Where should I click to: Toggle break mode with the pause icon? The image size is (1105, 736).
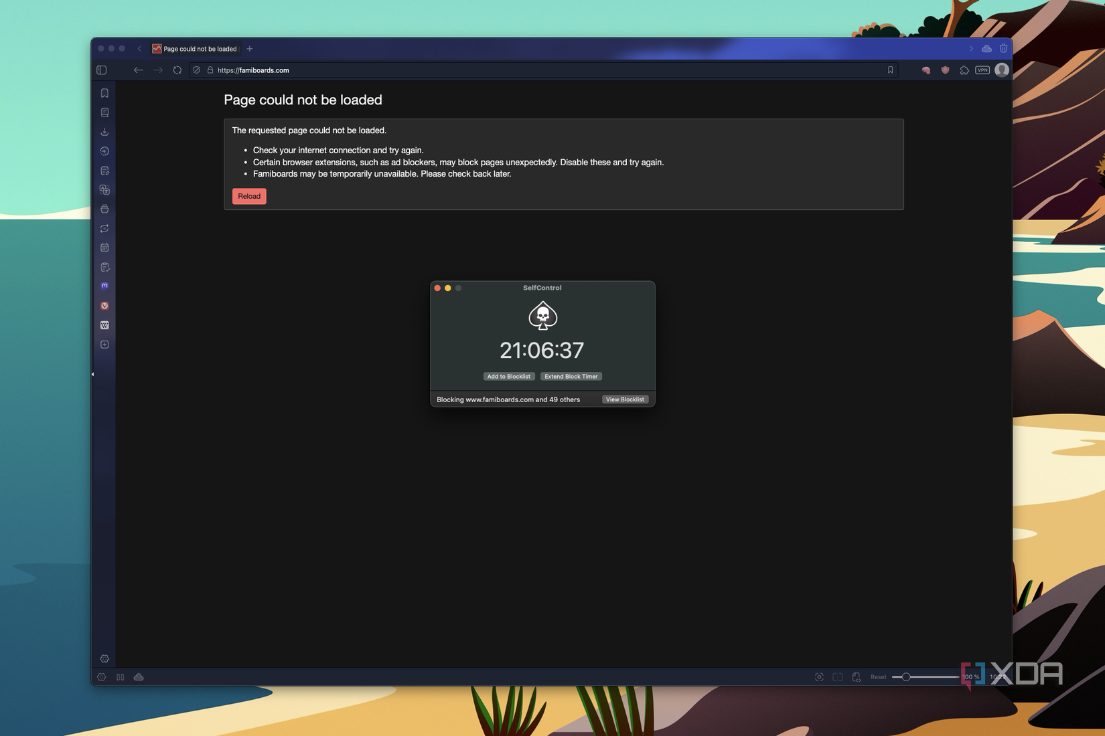pyautogui.click(x=121, y=677)
